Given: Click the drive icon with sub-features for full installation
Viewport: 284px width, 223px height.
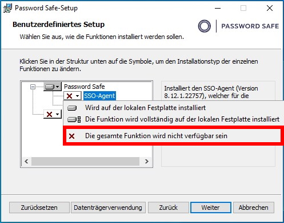Looking at the screenshot, I should pyautogui.click(x=74, y=120).
